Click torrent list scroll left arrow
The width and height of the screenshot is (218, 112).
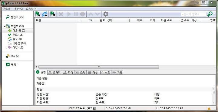[36, 67]
